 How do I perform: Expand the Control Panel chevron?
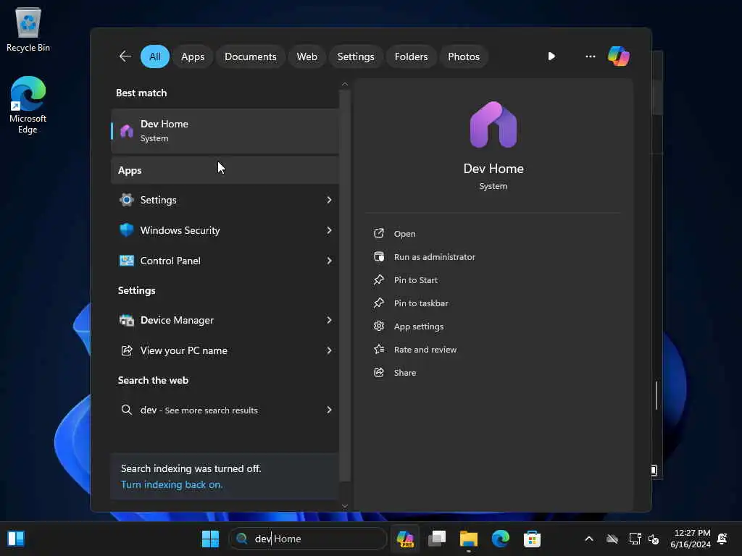pyautogui.click(x=329, y=261)
